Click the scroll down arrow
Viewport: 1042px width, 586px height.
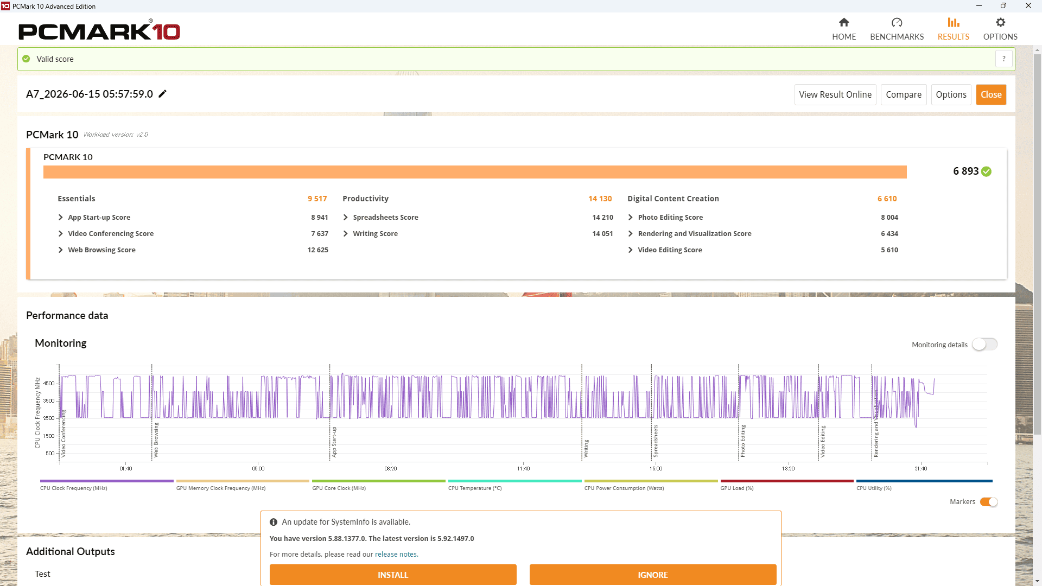click(1037, 582)
